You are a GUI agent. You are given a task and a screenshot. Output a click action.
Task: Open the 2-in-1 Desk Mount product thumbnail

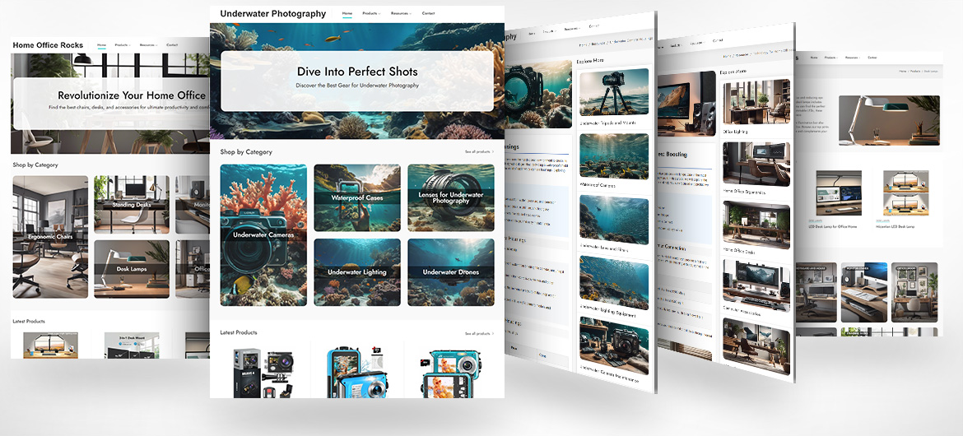(132, 346)
